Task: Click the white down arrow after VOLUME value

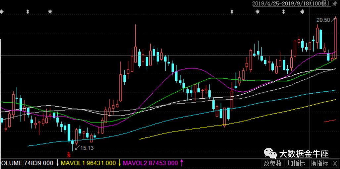Action: pyautogui.click(x=58, y=163)
